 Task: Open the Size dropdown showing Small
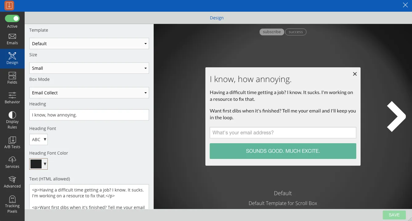89,68
